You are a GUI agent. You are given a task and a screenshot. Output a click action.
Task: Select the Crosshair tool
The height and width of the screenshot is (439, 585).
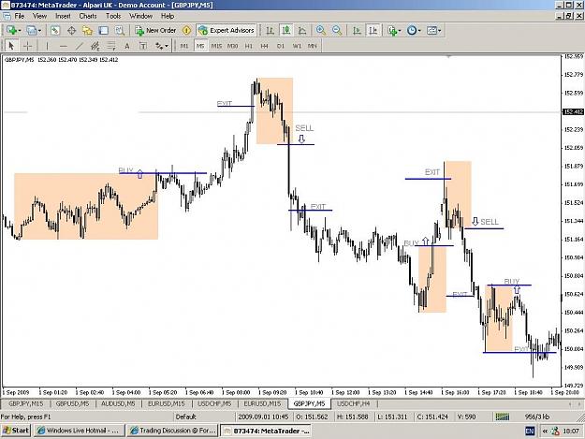[x=27, y=46]
